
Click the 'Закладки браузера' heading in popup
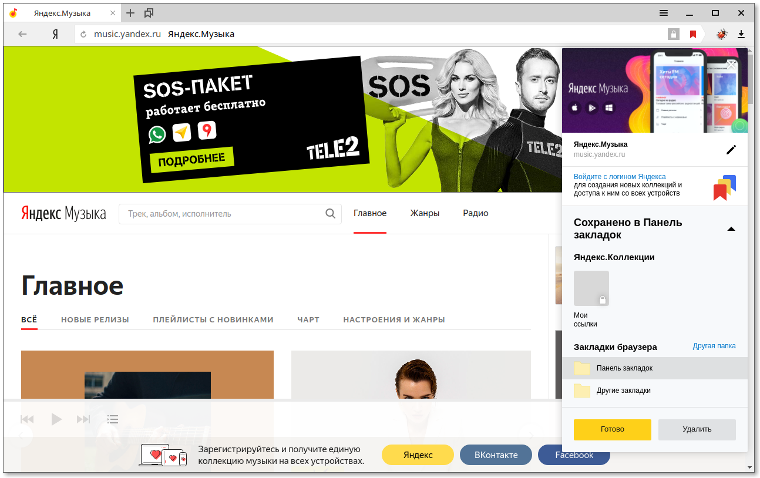(x=616, y=347)
